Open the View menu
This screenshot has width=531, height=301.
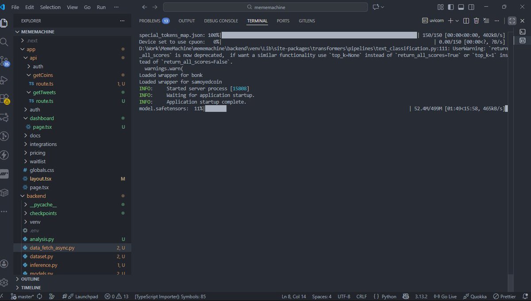pyautogui.click(x=72, y=7)
